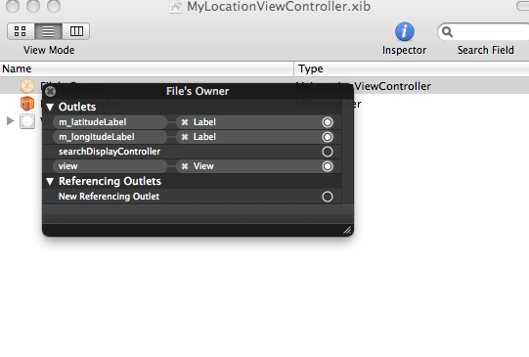Remove Label connection from m_latitudeLabel
Viewport: 529px width, 357px height.
click(x=185, y=122)
